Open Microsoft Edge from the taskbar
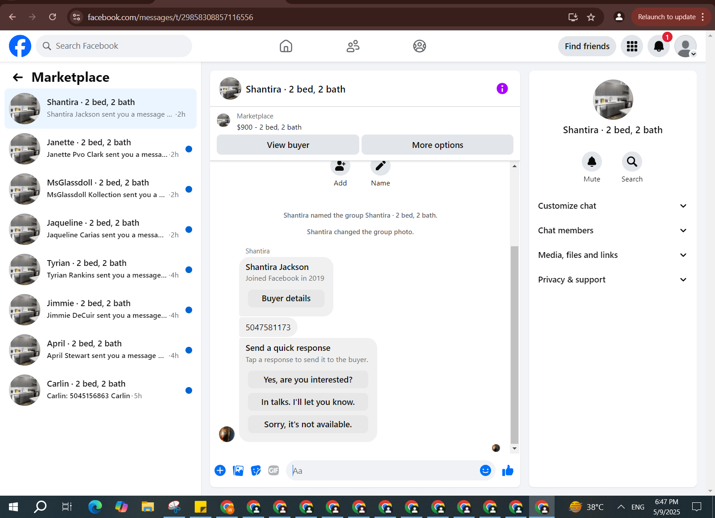 (95, 506)
